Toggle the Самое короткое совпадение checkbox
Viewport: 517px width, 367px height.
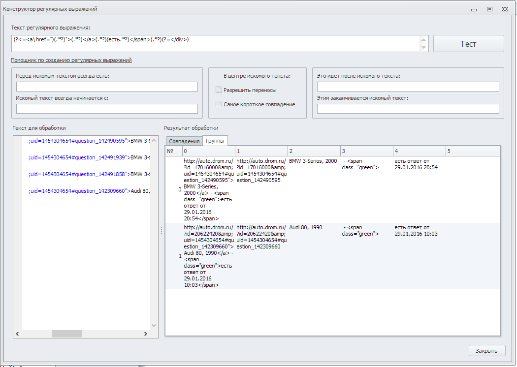tap(219, 104)
